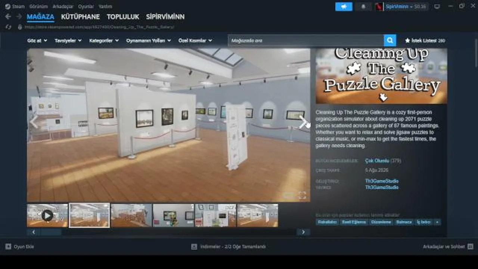Expand the Tavsiyeler dropdown

click(x=68, y=40)
